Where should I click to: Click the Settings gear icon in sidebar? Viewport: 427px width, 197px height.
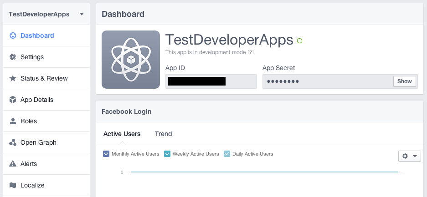point(13,57)
